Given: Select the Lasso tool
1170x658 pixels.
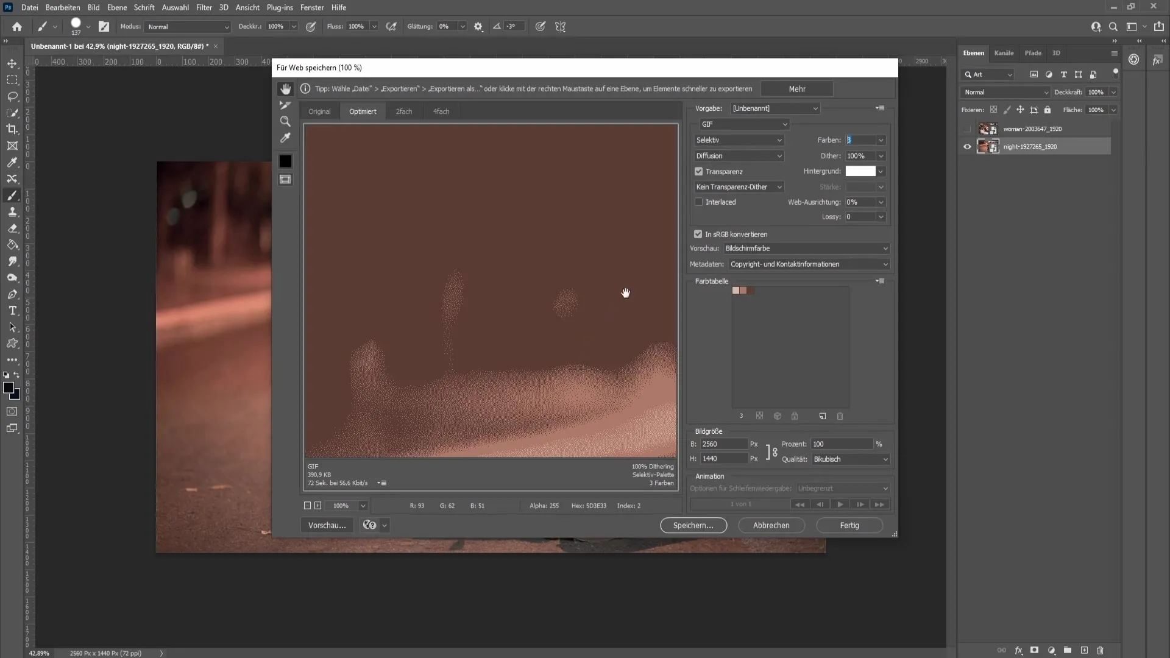Looking at the screenshot, I should pyautogui.click(x=12, y=96).
